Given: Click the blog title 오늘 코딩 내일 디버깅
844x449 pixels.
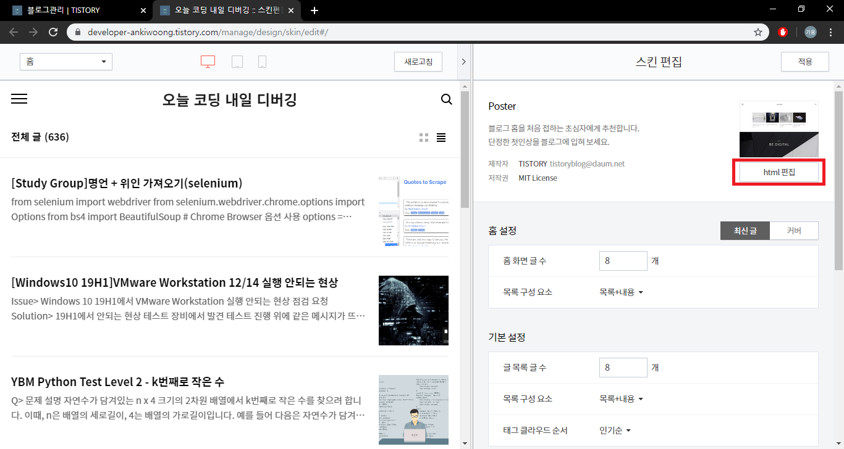Looking at the screenshot, I should click(230, 99).
